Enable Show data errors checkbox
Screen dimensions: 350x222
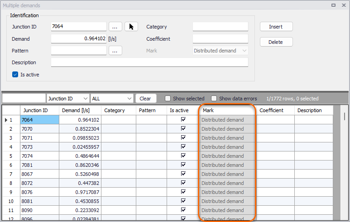click(214, 98)
